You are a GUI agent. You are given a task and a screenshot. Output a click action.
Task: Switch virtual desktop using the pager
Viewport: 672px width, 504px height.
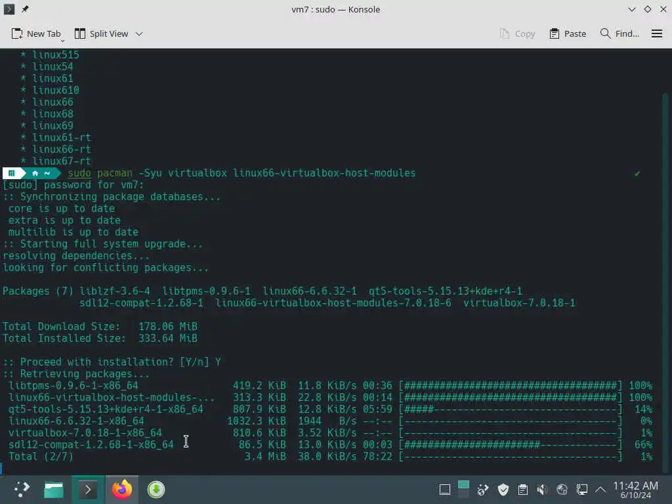click(463, 490)
